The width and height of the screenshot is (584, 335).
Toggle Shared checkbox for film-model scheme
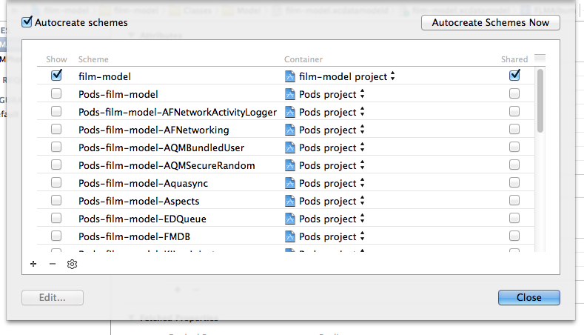[x=514, y=76]
